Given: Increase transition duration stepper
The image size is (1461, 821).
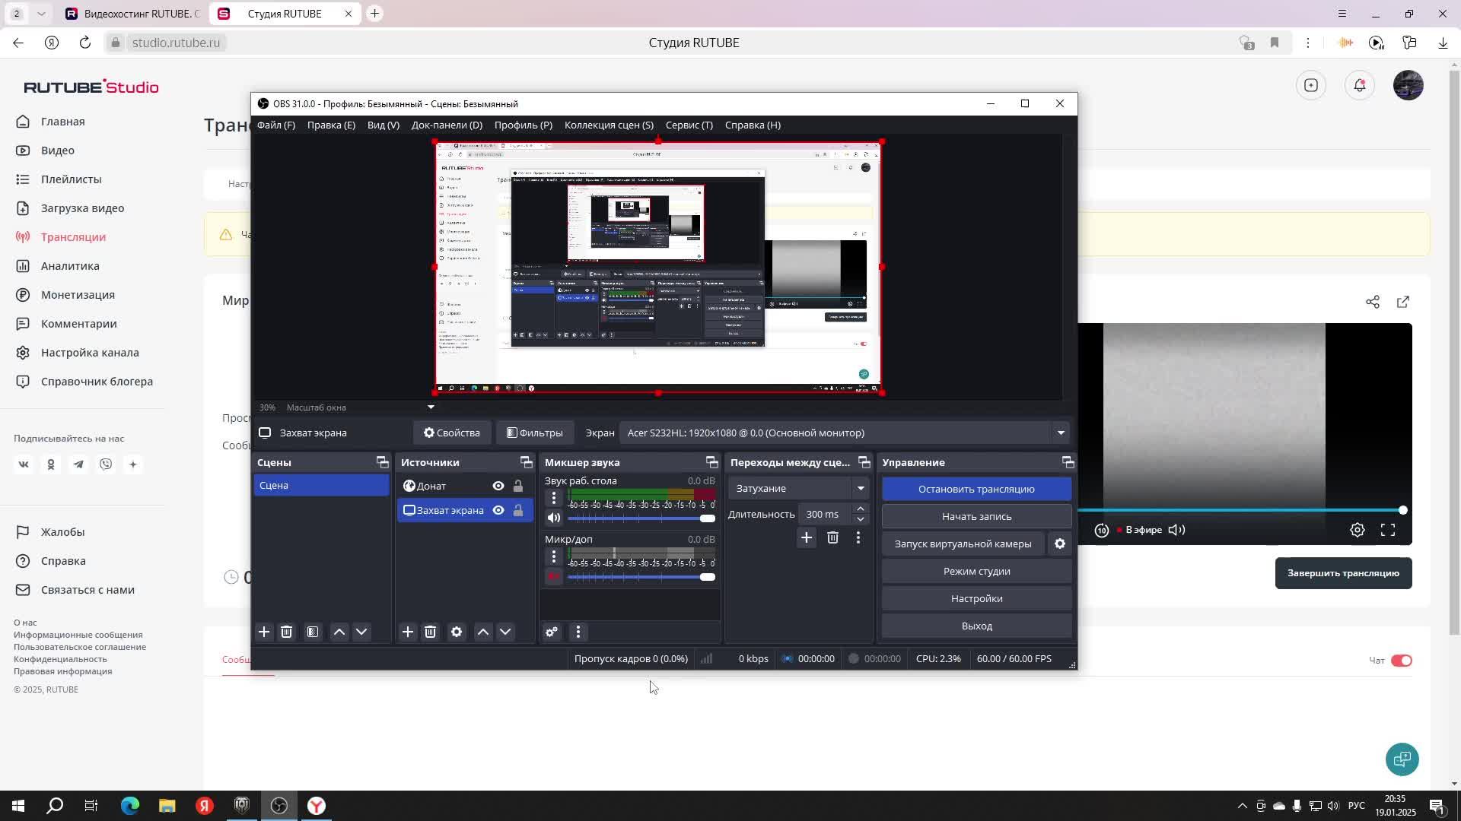Looking at the screenshot, I should pos(861,509).
